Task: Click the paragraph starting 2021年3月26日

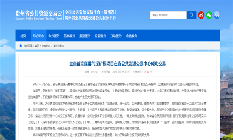Action: [x=116, y=84]
